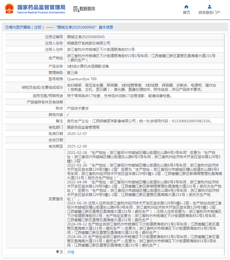Click the government services portal person icon
230x260 pixels.
pos(210,7)
